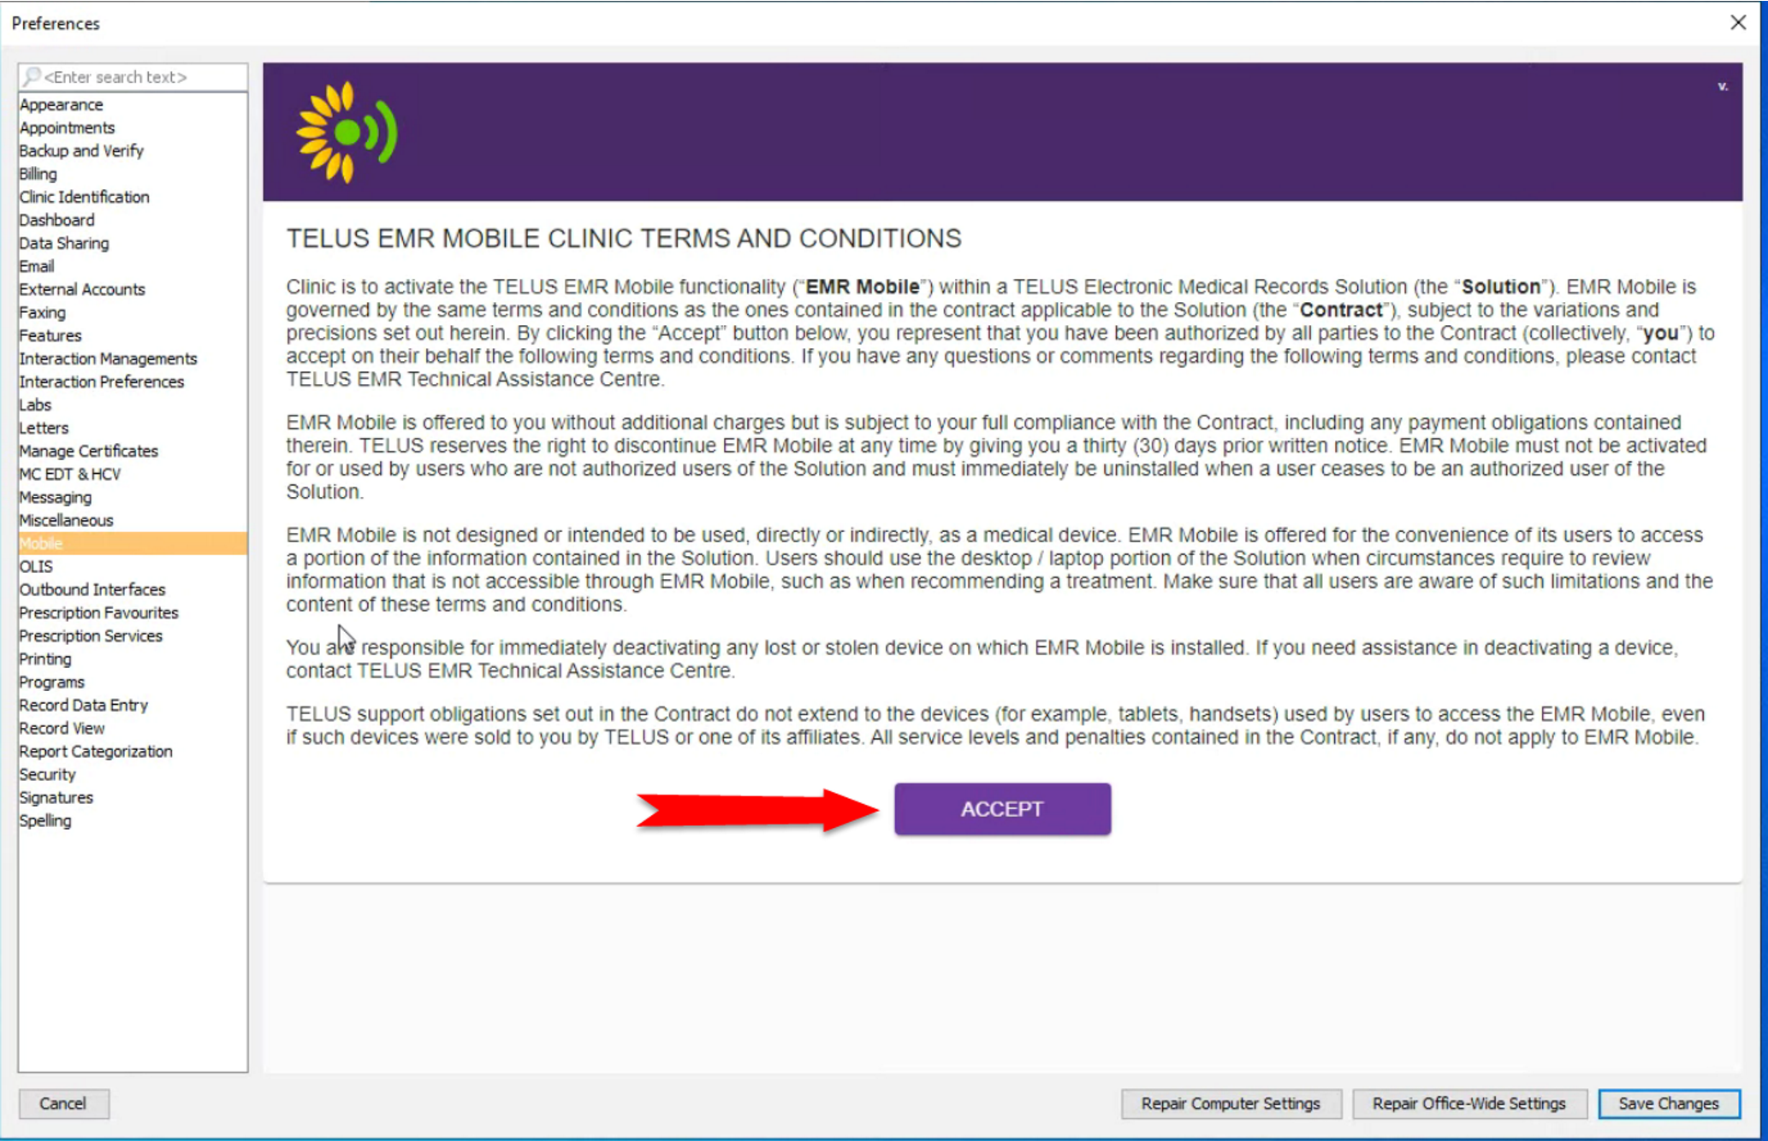Image resolution: width=1768 pixels, height=1141 pixels.
Task: Click Repair Computer Settings
Action: [1230, 1103]
